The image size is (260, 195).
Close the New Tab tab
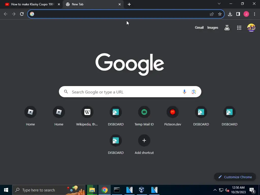point(120,4)
